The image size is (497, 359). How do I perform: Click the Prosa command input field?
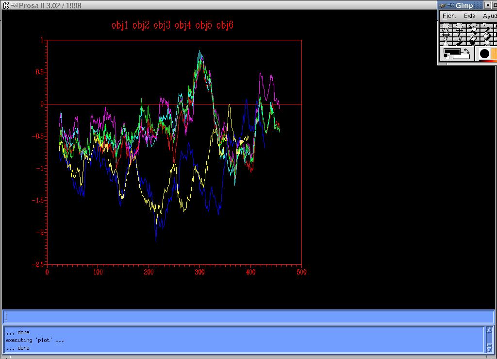[248, 317]
